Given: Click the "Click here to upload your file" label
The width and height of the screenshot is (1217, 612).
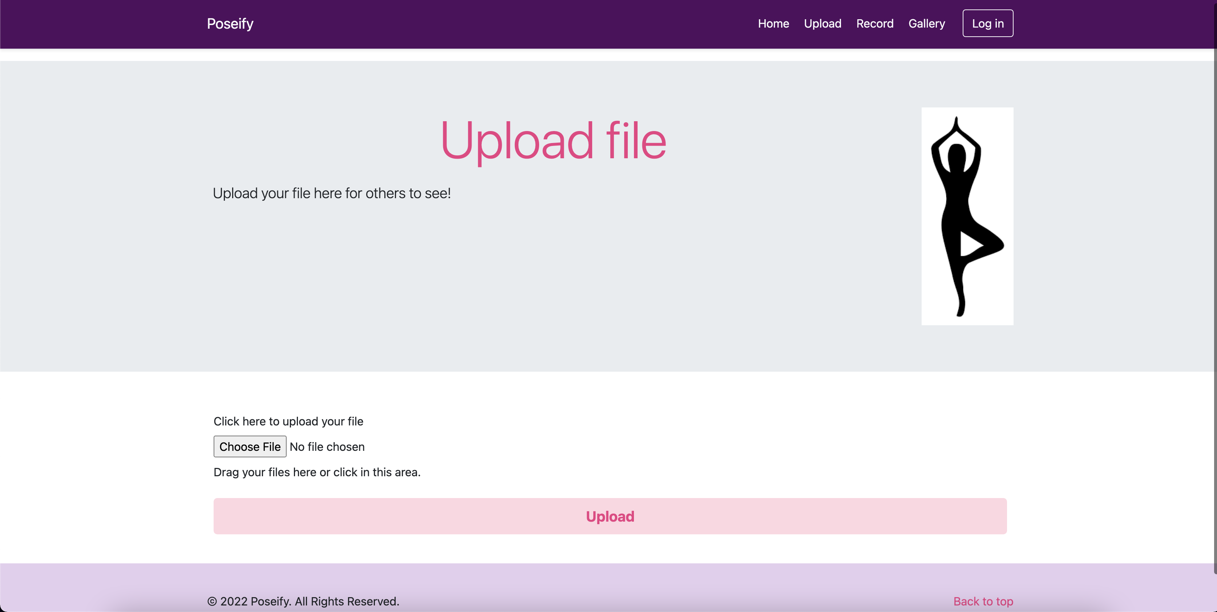Looking at the screenshot, I should [288, 421].
